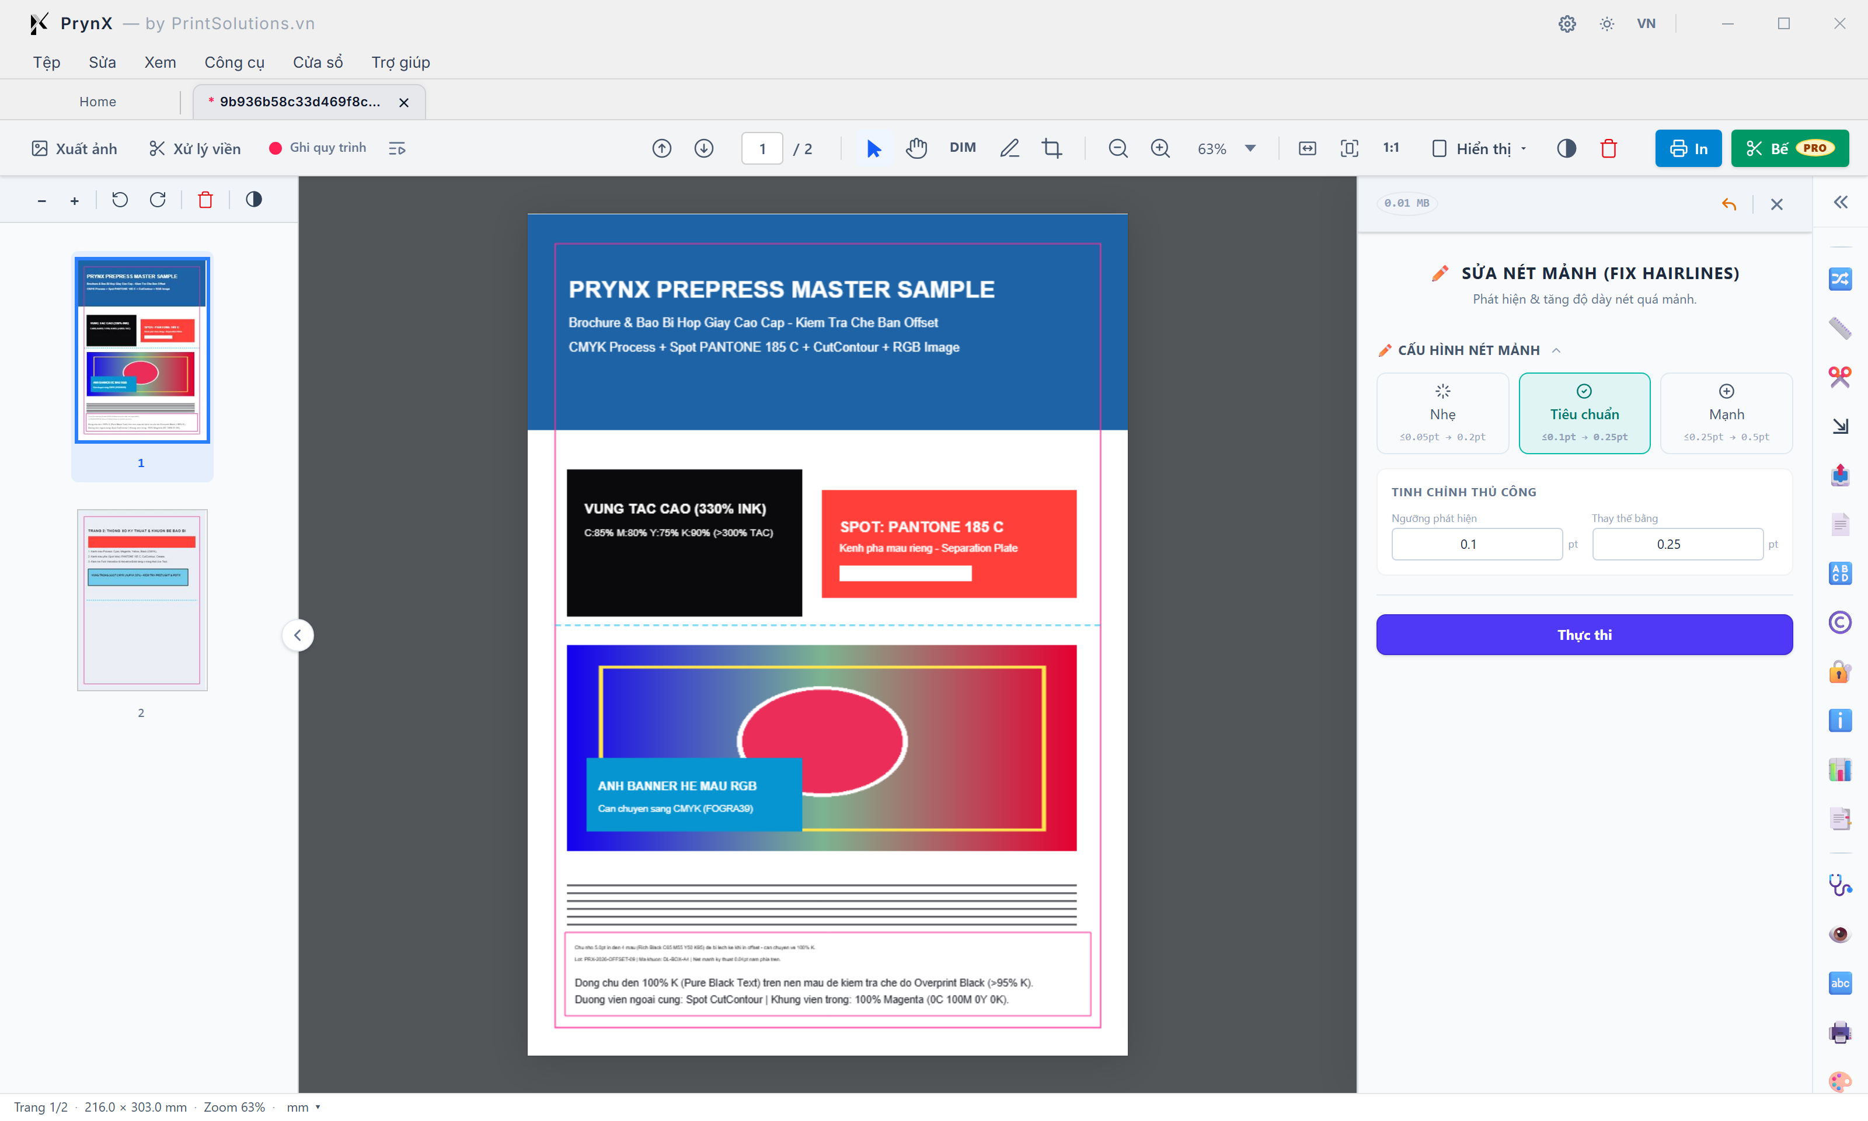
Task: Open page 2 thumbnail
Action: [x=142, y=600]
